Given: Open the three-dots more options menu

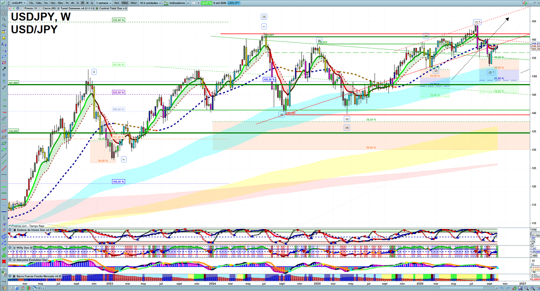Looking at the screenshot, I should click(x=4, y=282).
